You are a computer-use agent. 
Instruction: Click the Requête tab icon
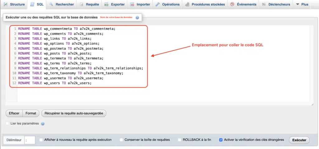pos(81,4)
